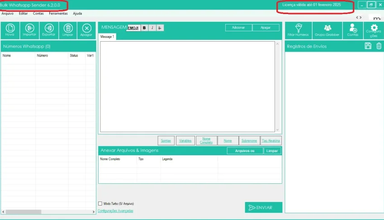Viewport: 384px width, 220px height.
Task: Click the Apagar X icon in left toolbar
Action: point(86,30)
